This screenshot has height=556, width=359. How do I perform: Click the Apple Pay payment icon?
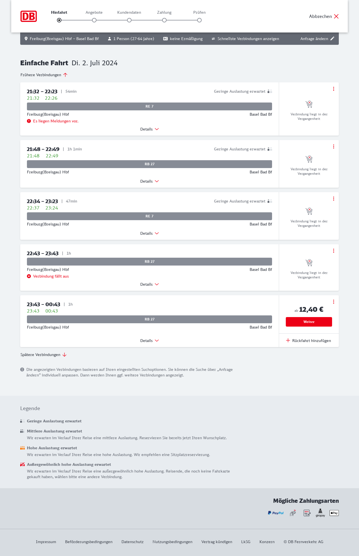click(334, 513)
